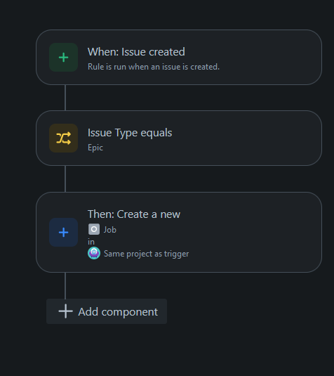Screen dimensions: 334x376
Task: Click connector line between trigger and condition
Action: point(65,98)
